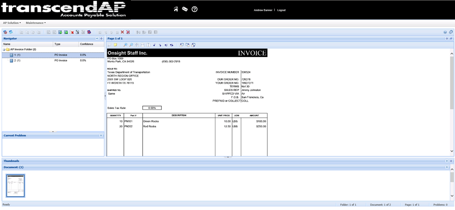Rotate all pages left icon

coord(182,45)
